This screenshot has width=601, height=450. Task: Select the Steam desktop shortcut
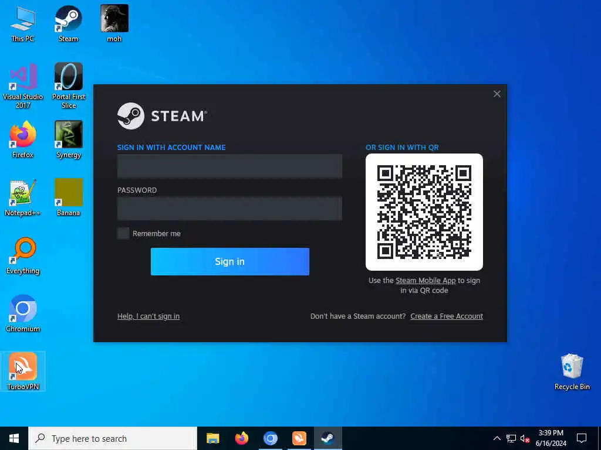coord(68,23)
